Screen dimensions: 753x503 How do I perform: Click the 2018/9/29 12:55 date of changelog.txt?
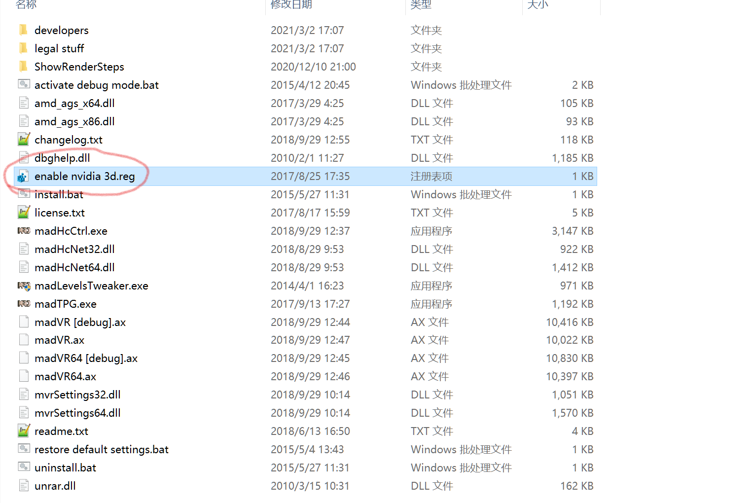click(x=310, y=140)
